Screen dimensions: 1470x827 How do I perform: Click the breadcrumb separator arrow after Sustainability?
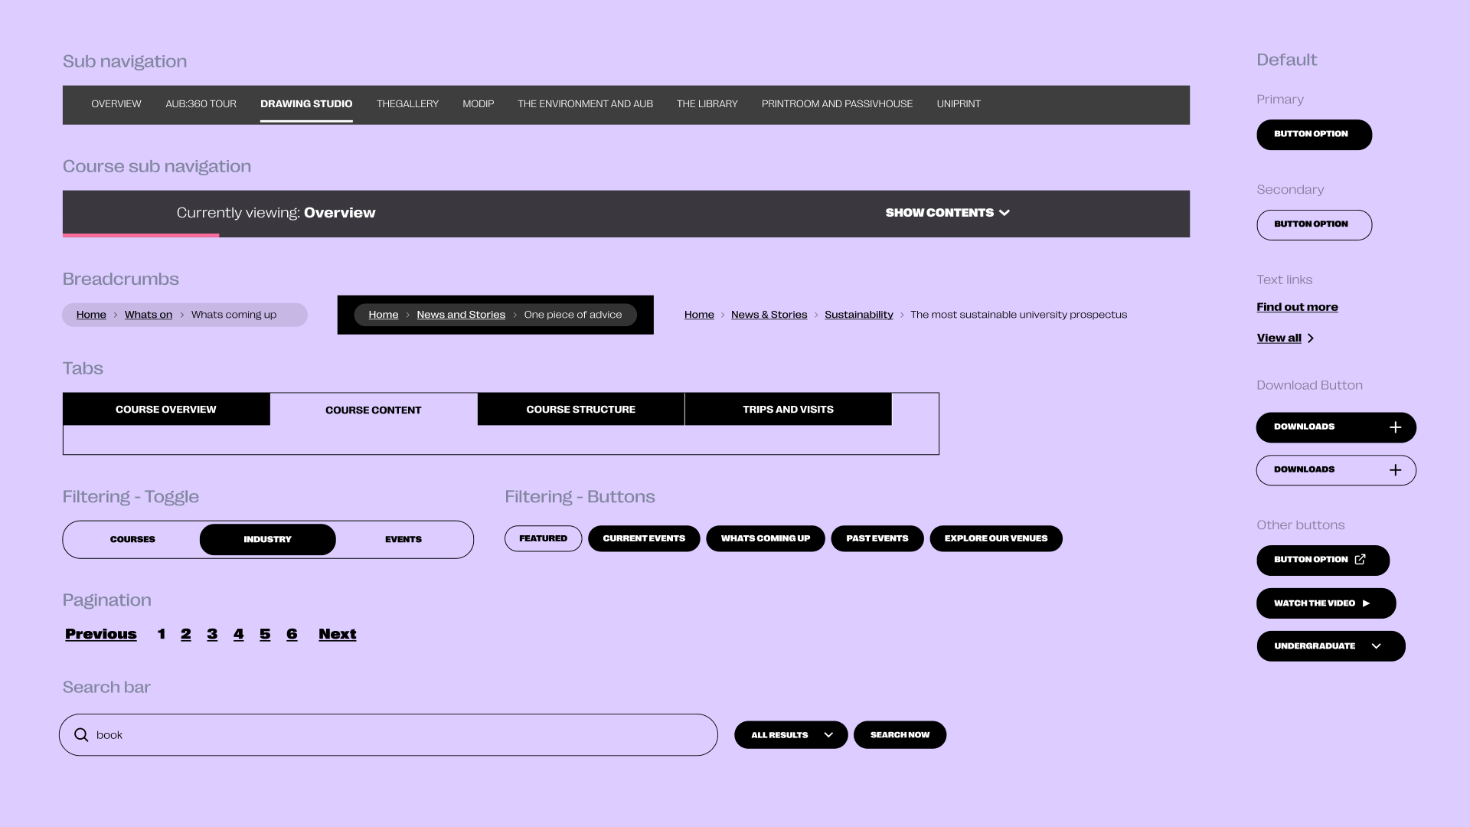[x=904, y=315]
